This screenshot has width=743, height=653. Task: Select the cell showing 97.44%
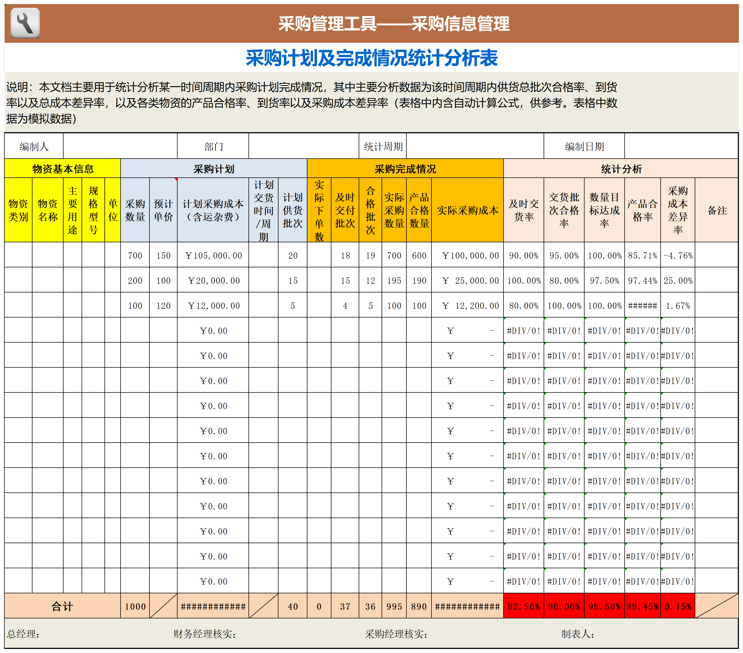pos(643,280)
